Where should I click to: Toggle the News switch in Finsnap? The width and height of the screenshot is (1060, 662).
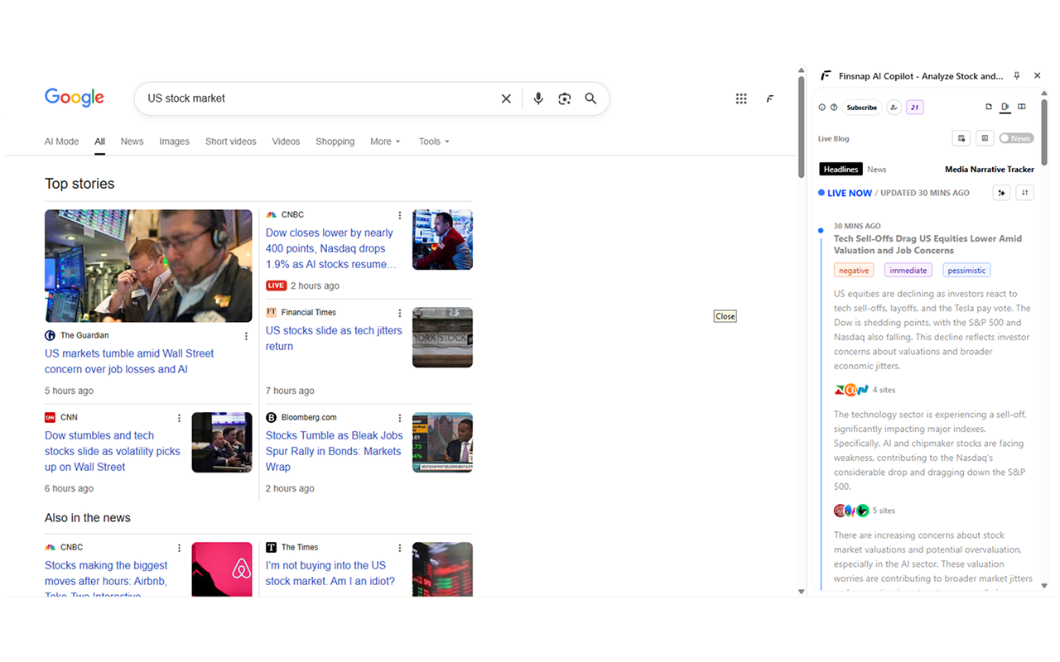tap(1016, 139)
